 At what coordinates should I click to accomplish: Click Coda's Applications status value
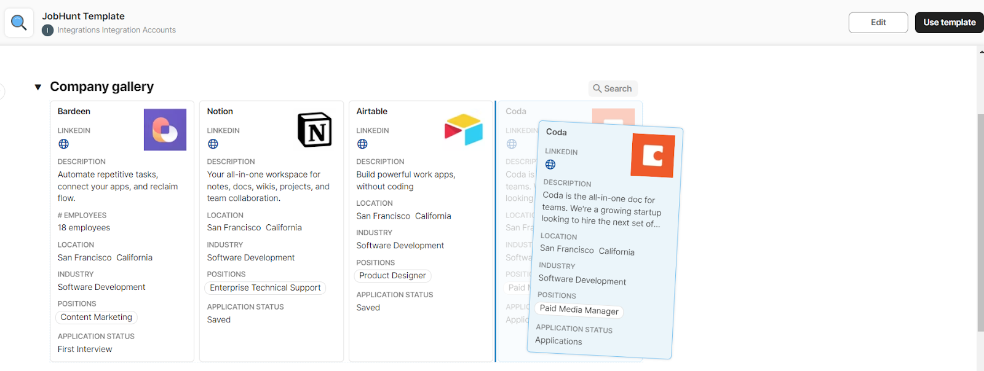coord(558,341)
